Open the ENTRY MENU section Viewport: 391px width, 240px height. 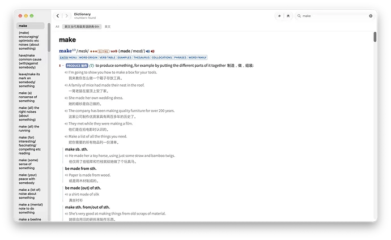69,58
